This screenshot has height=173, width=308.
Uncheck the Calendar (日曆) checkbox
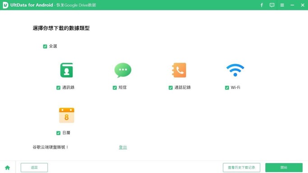tap(58, 133)
